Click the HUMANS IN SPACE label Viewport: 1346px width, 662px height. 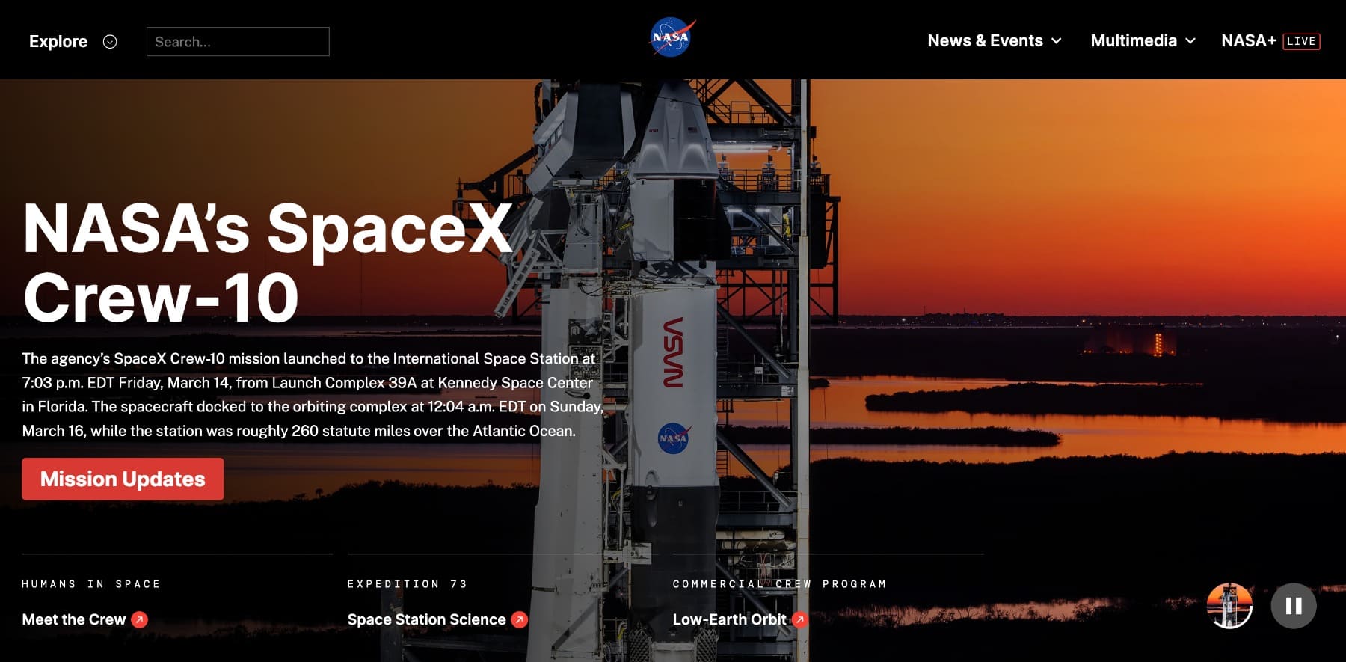[91, 584]
